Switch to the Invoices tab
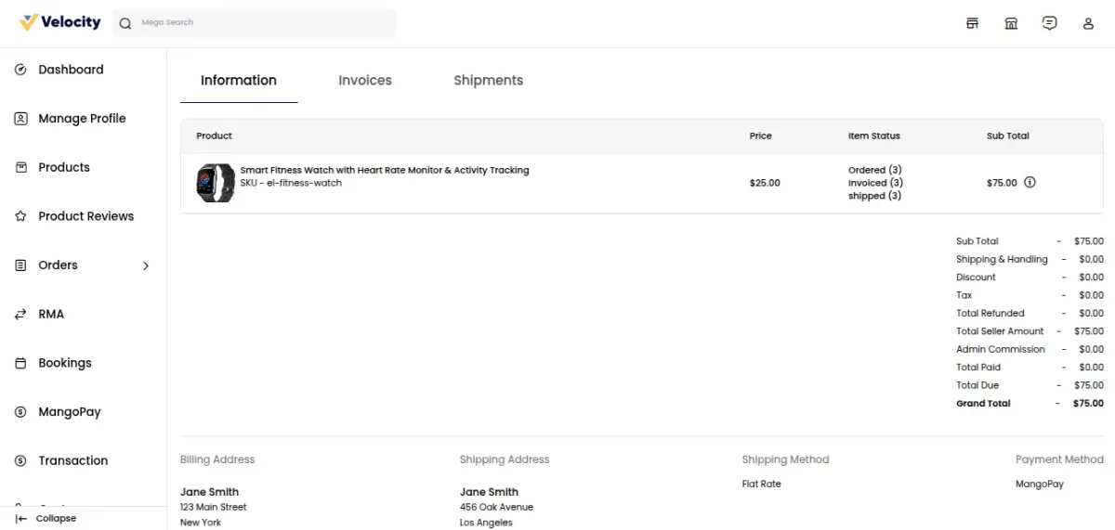Screen dimensions: 1115x530 [x=365, y=81]
